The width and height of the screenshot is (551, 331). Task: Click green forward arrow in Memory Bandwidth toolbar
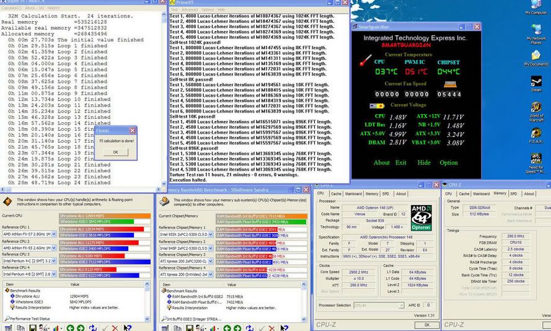point(237,328)
